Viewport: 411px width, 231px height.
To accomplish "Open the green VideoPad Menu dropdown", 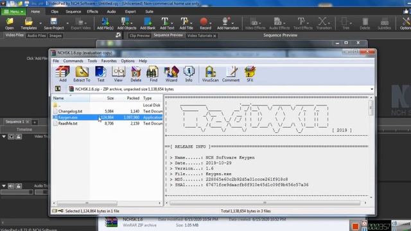I will (13, 12).
